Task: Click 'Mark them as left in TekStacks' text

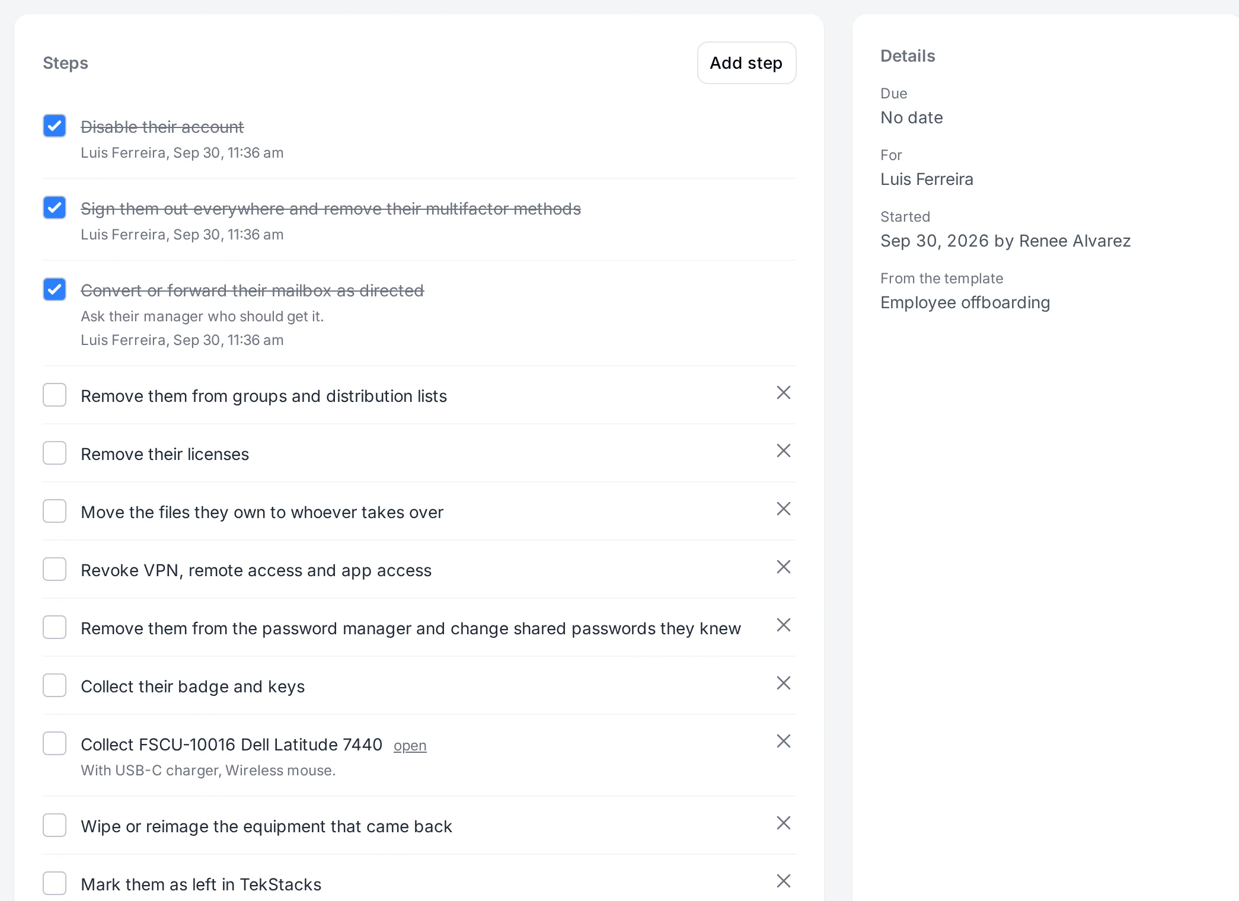Action: pos(201,884)
